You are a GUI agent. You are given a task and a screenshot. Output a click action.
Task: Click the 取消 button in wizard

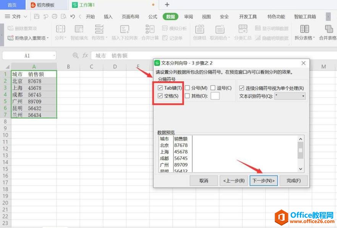point(204,181)
